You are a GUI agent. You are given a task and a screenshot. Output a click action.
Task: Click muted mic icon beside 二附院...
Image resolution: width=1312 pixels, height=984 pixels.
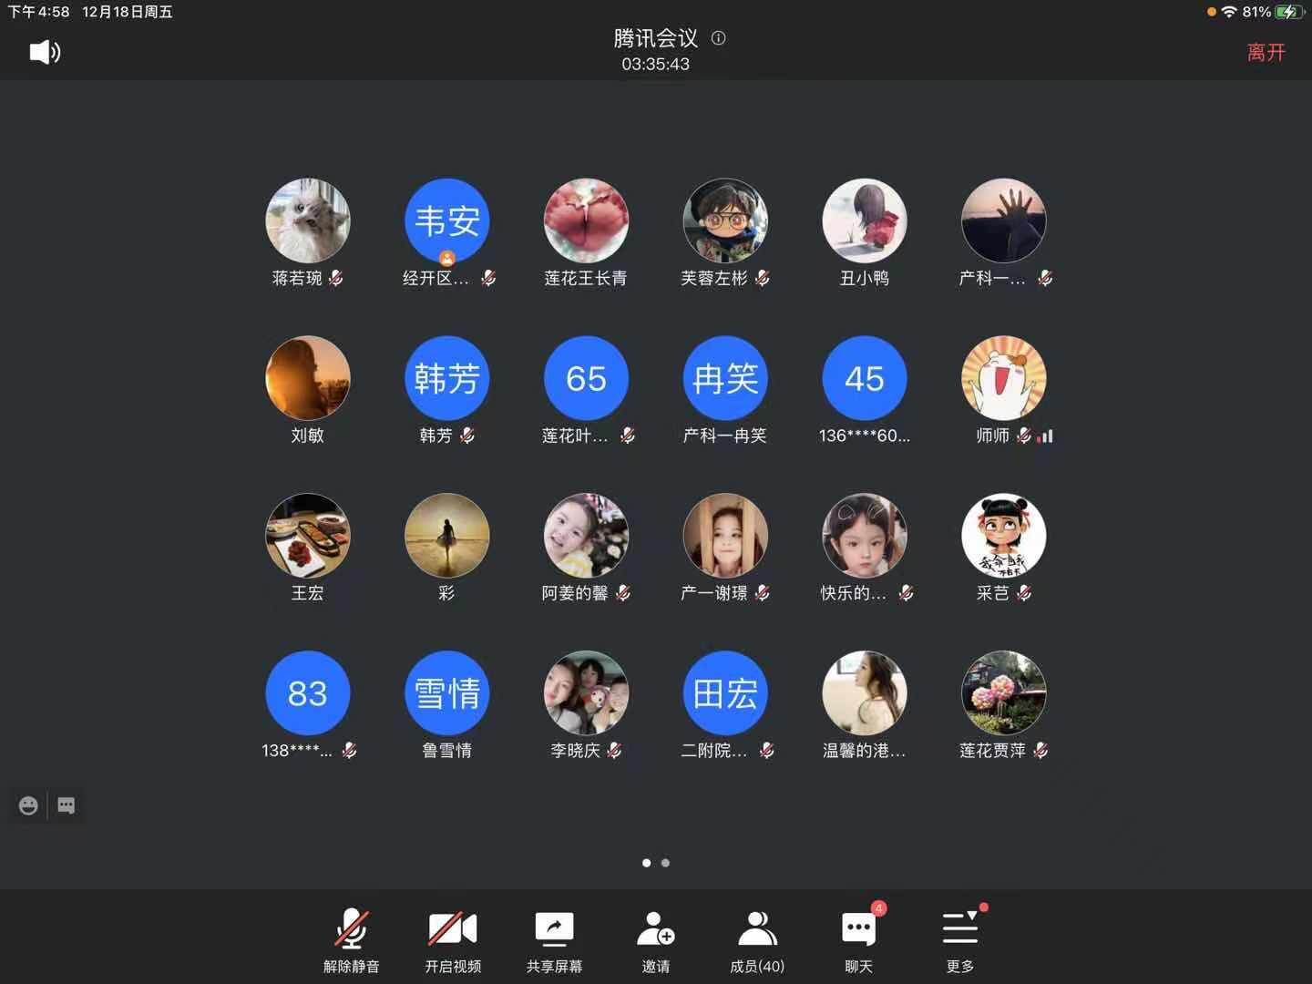(x=767, y=751)
